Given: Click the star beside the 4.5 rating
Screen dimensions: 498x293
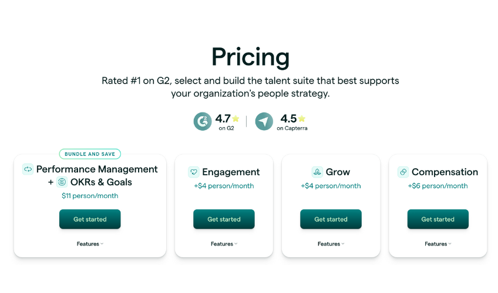Looking at the screenshot, I should click(x=302, y=118).
